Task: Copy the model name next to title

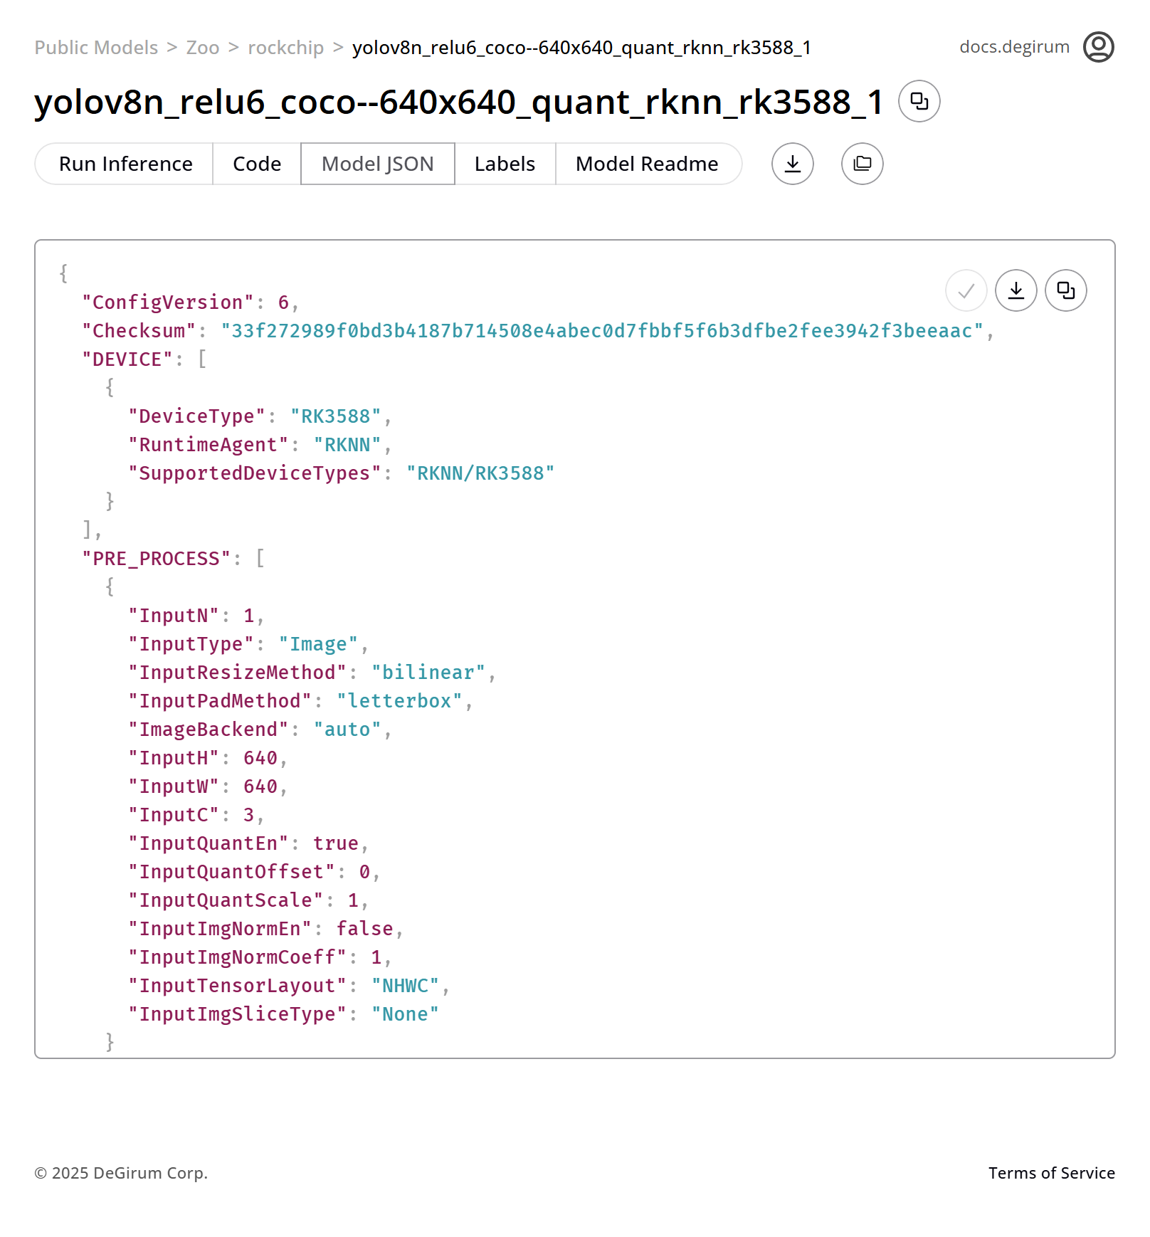Action: tap(919, 101)
